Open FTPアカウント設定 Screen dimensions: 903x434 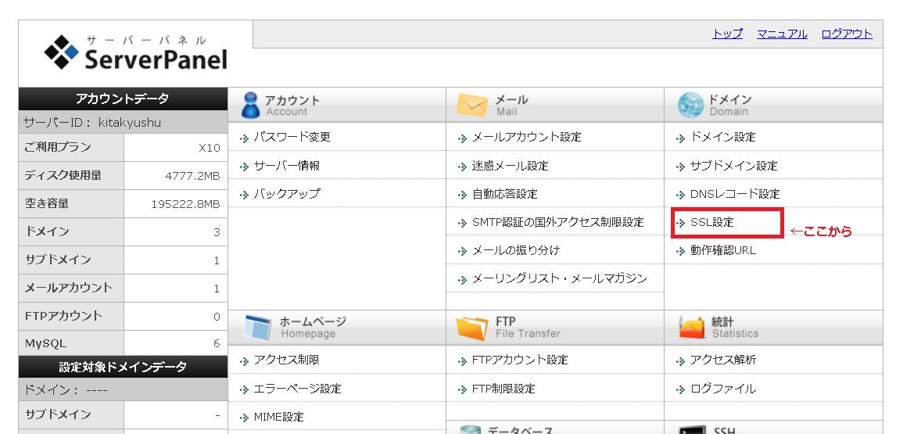coord(520,360)
